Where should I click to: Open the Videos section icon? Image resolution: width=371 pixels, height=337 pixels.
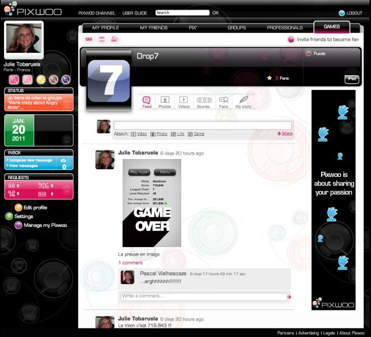[x=184, y=102]
